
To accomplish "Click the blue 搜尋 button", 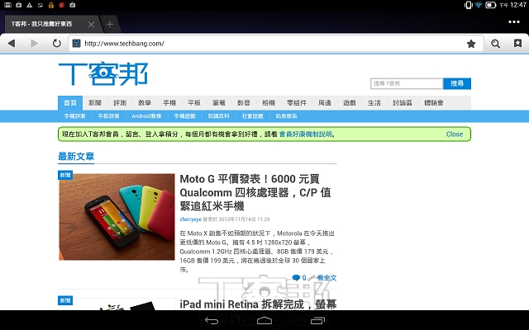I will coord(457,83).
